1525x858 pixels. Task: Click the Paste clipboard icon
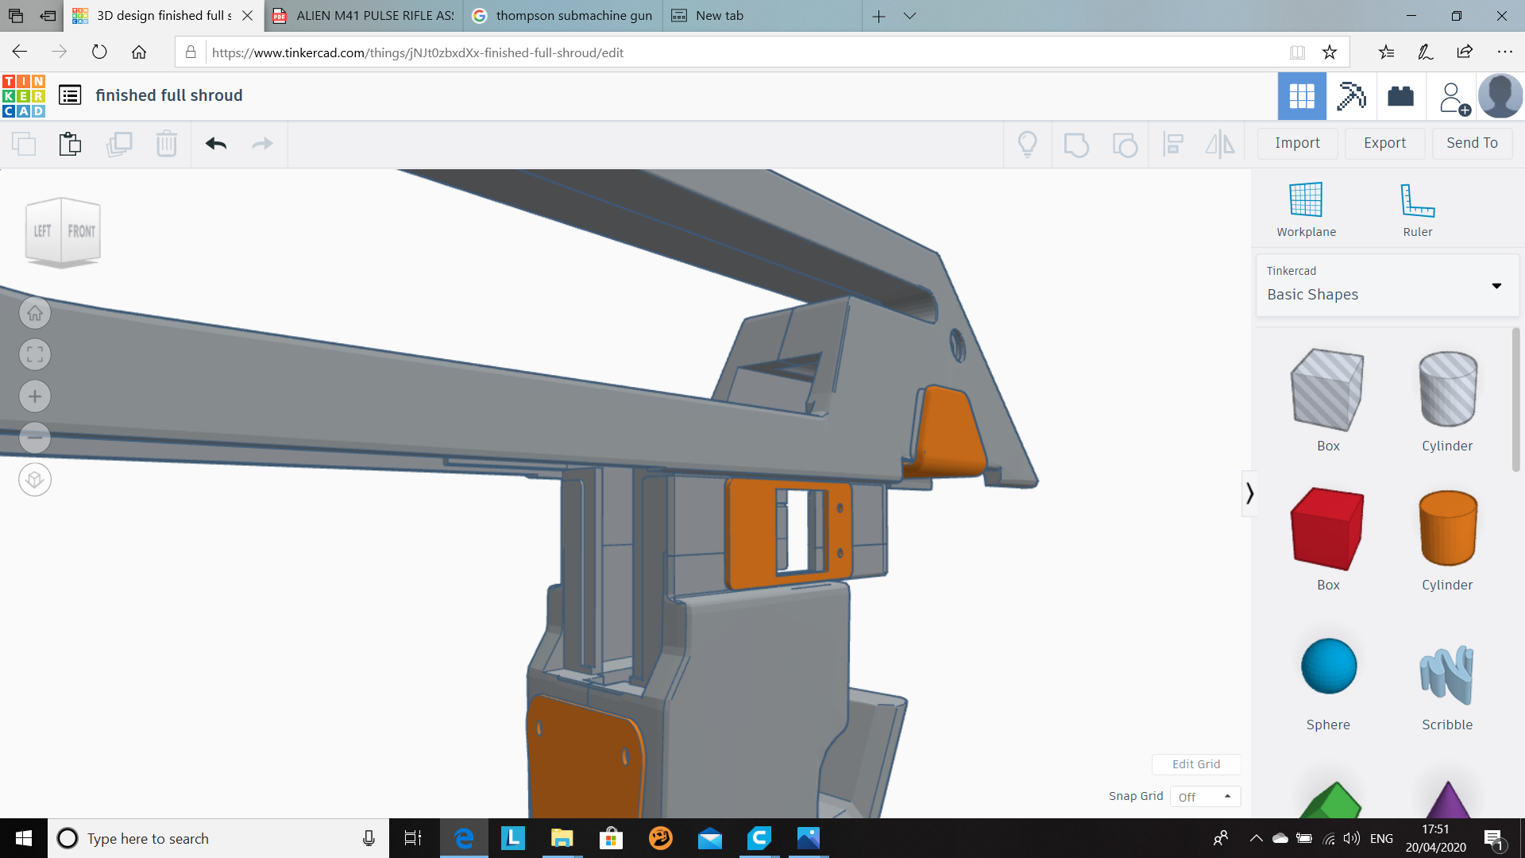(x=70, y=144)
